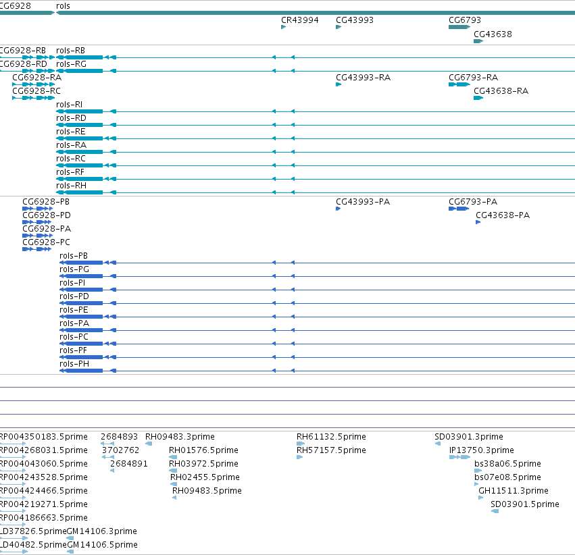
Task: Click the RH57157.5prime EST label
Action: [331, 450]
